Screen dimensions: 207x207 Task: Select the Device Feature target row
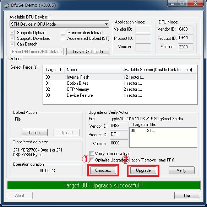(120, 95)
